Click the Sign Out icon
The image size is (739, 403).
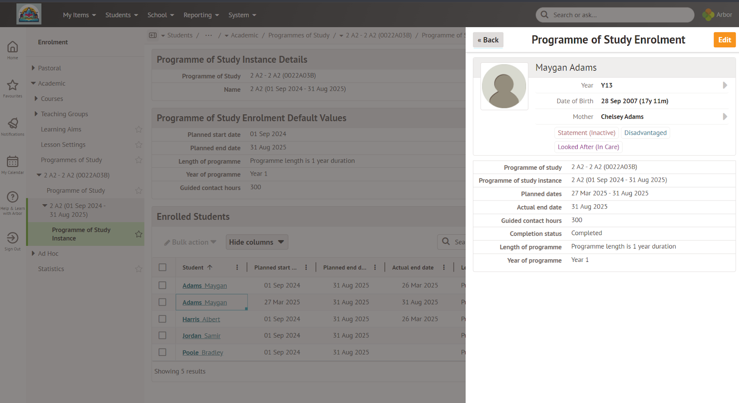pos(12,238)
